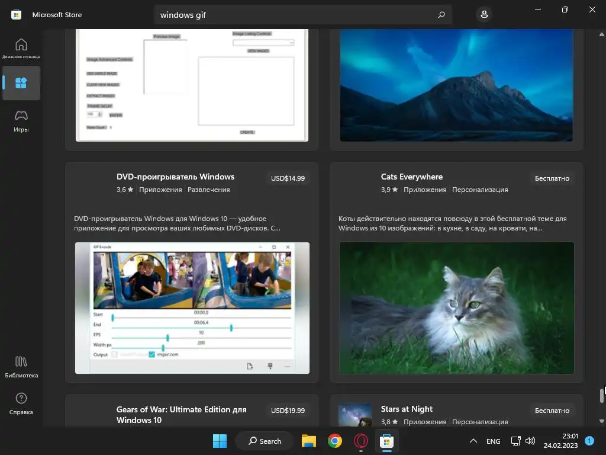Click the Microsoft Store logo icon
This screenshot has width=606, height=455.
(16, 15)
